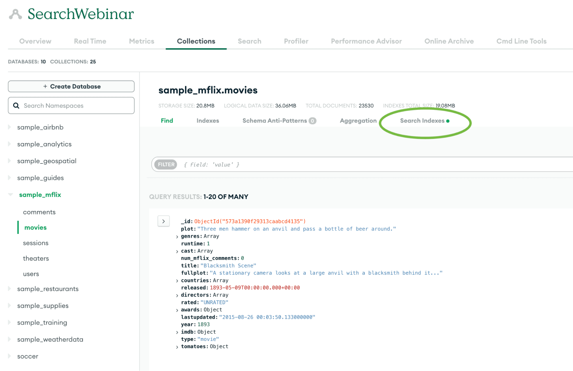The image size is (573, 371).
Task: Click the movies collection link
Action: pyautogui.click(x=36, y=227)
